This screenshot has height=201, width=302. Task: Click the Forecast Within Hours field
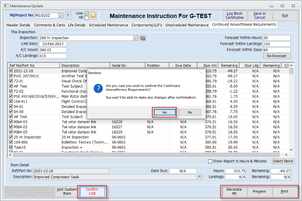pos(276,38)
